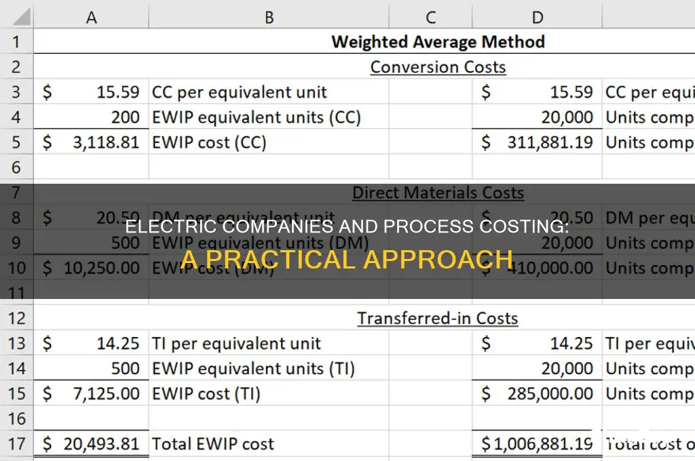Select row 17 header
The image size is (695, 461).
(16, 444)
